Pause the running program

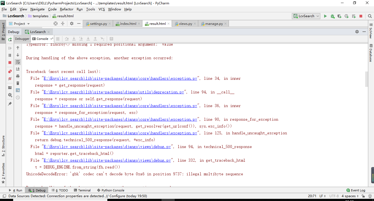(x=10, y=55)
